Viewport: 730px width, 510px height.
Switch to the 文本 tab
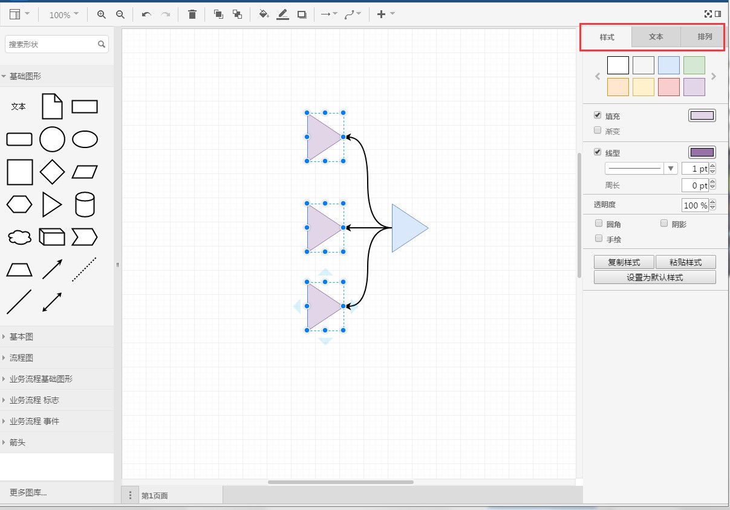click(x=656, y=37)
